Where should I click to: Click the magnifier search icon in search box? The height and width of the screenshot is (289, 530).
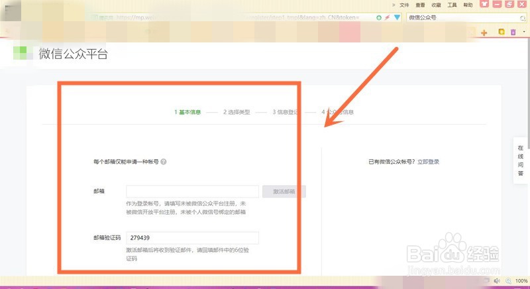click(x=523, y=18)
